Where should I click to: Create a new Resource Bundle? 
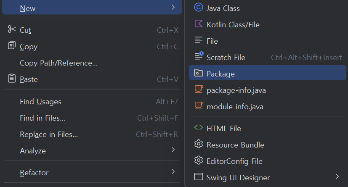click(267, 145)
